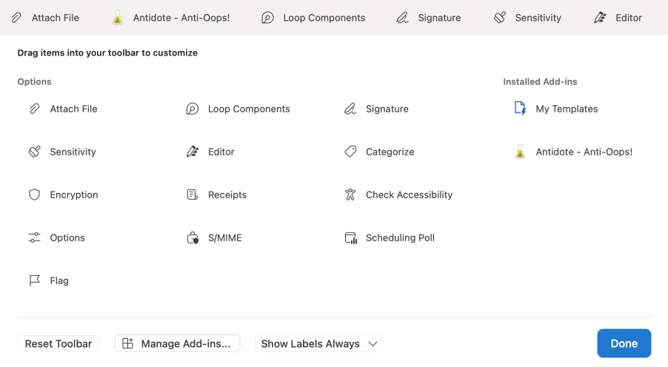The height and width of the screenshot is (367, 668).
Task: Click the Signature pen icon in options
Action: click(x=350, y=109)
